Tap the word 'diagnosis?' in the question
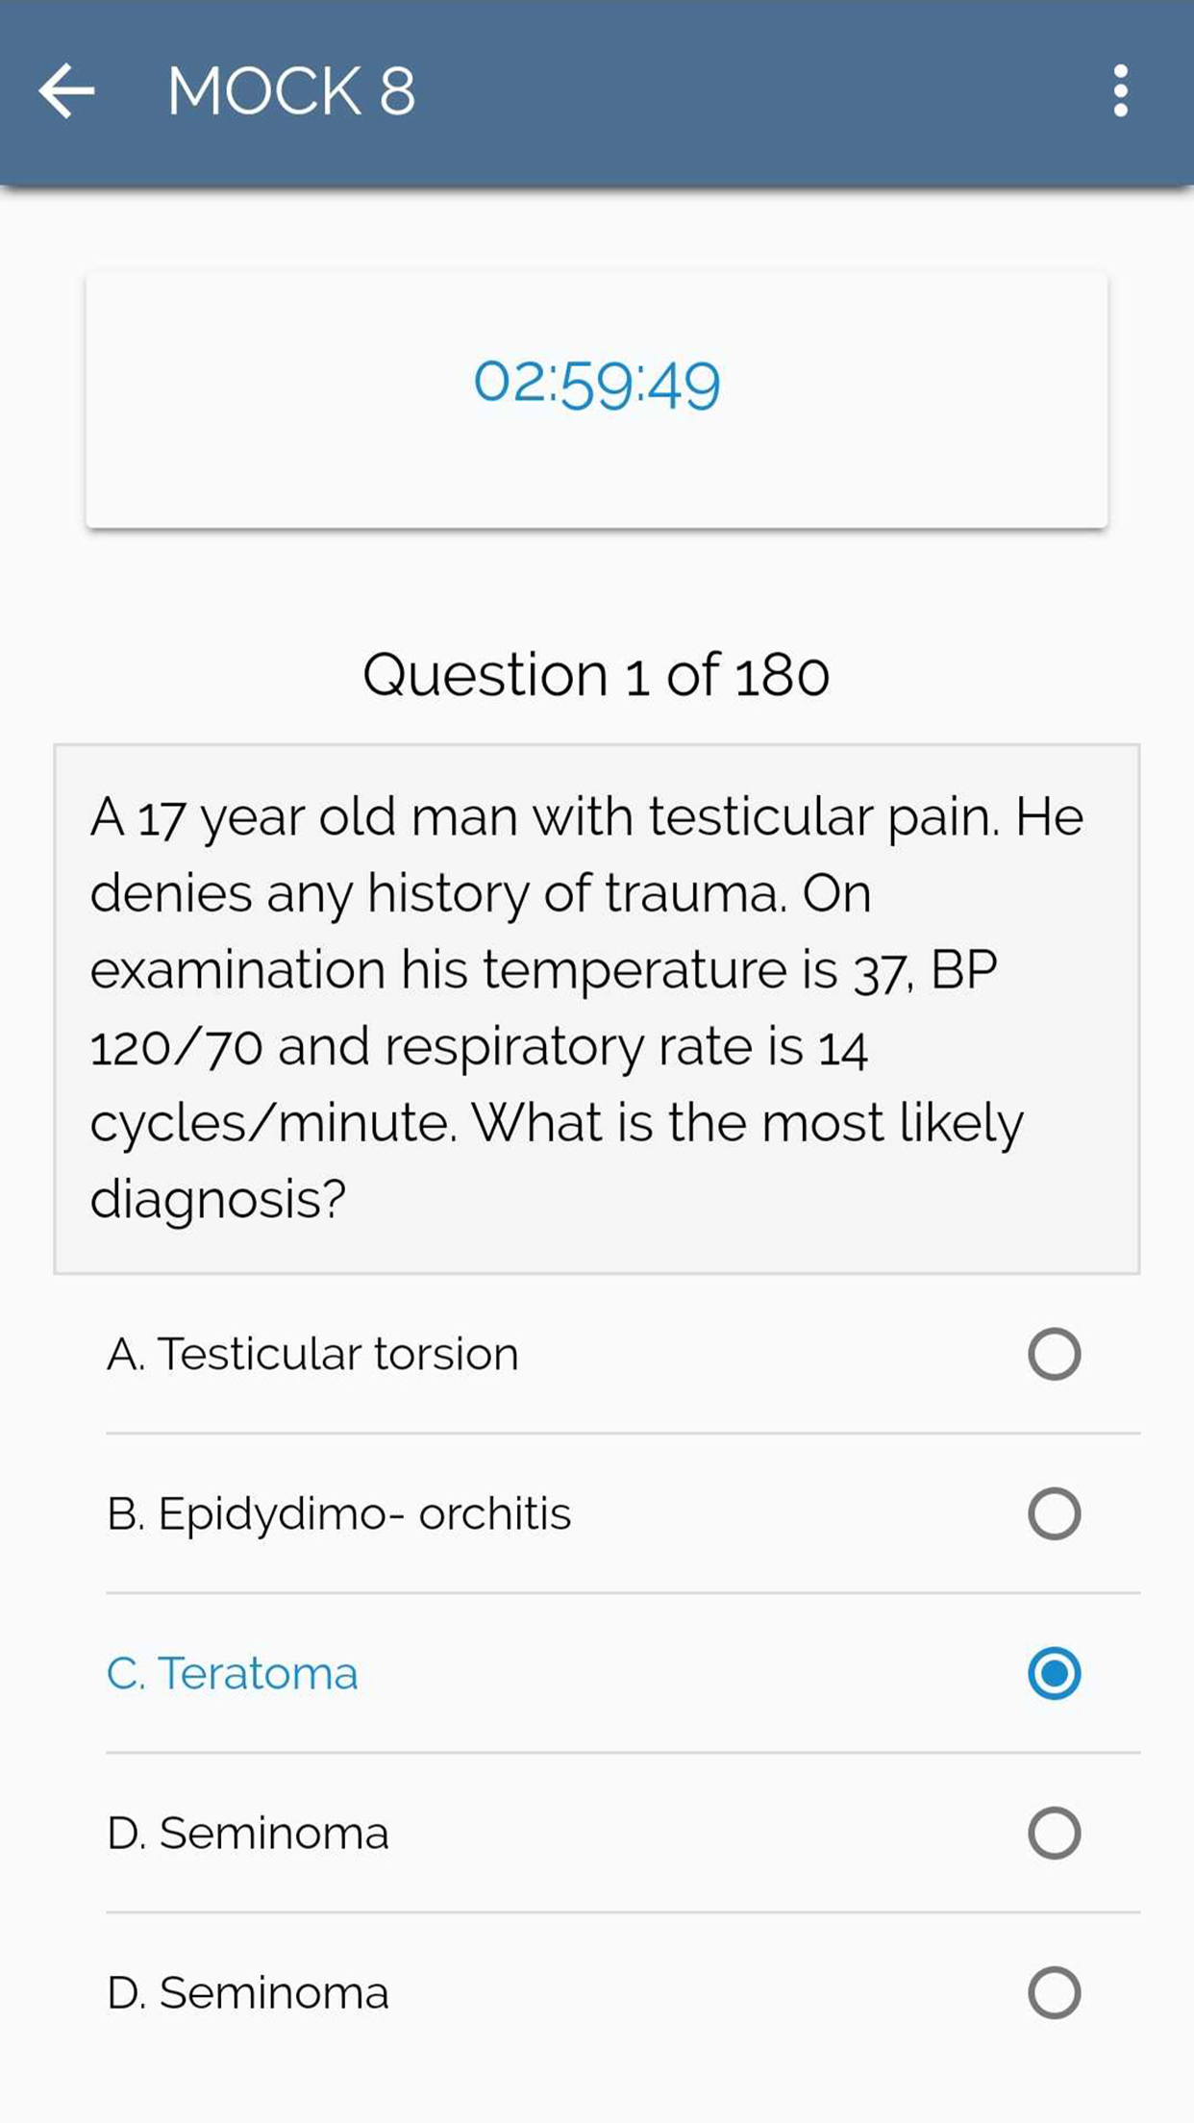This screenshot has width=1194, height=2123. (x=217, y=1199)
